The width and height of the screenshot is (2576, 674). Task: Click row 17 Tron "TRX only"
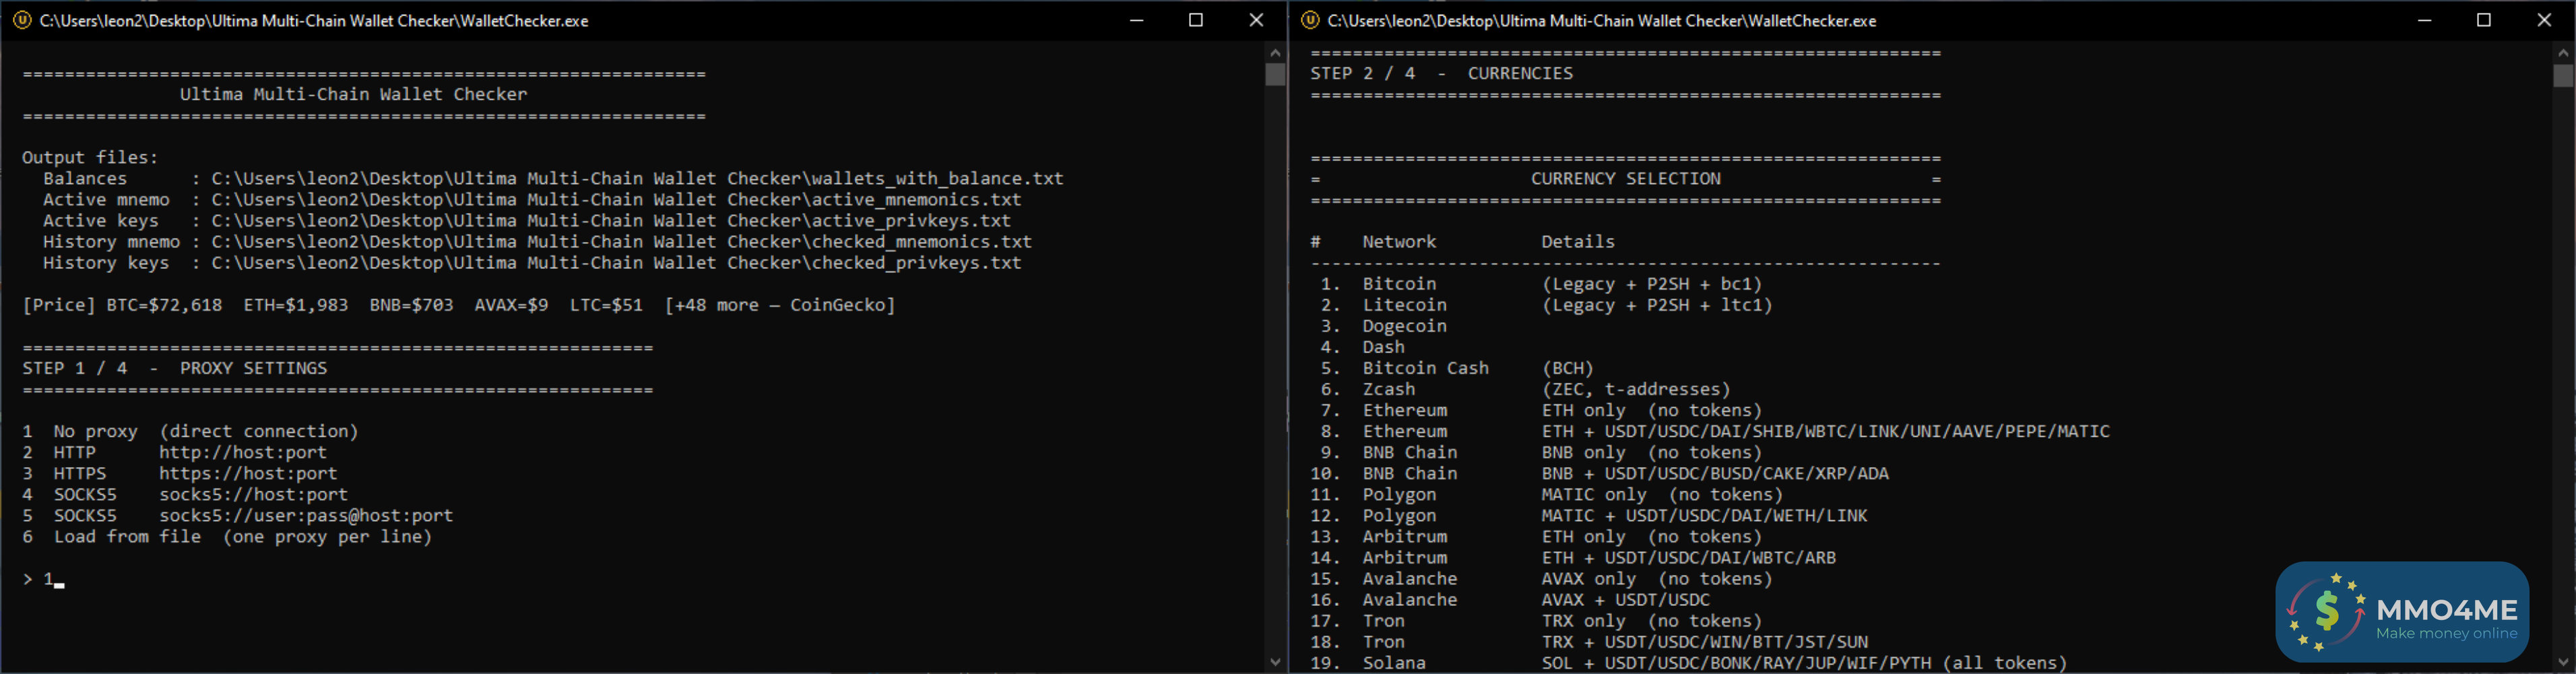(1536, 621)
